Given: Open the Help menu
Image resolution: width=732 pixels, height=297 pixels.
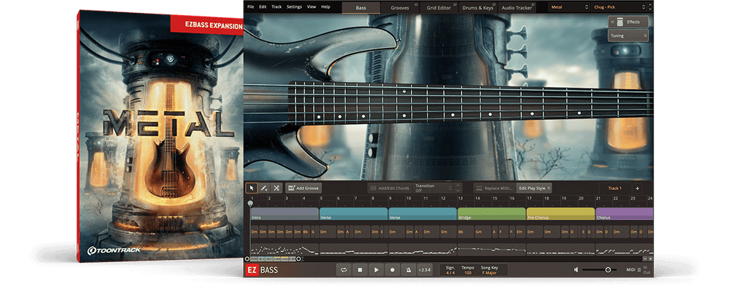Looking at the screenshot, I should (x=325, y=7).
